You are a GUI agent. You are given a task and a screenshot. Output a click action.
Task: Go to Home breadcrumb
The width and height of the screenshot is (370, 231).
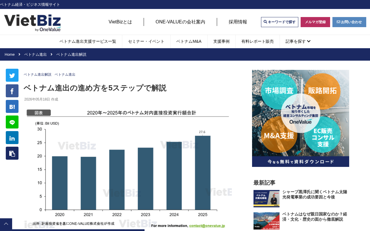[x=10, y=54]
